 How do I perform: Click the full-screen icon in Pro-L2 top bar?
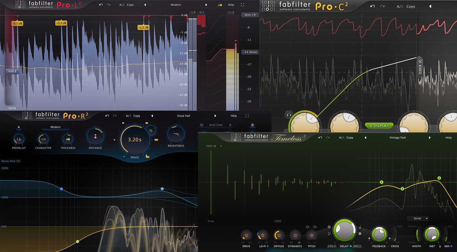point(242,5)
